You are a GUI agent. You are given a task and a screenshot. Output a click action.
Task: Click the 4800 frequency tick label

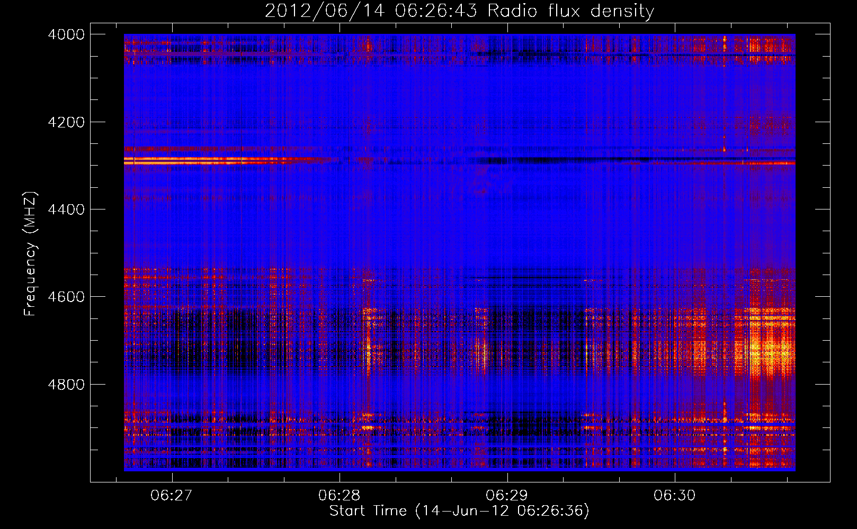[x=66, y=384]
